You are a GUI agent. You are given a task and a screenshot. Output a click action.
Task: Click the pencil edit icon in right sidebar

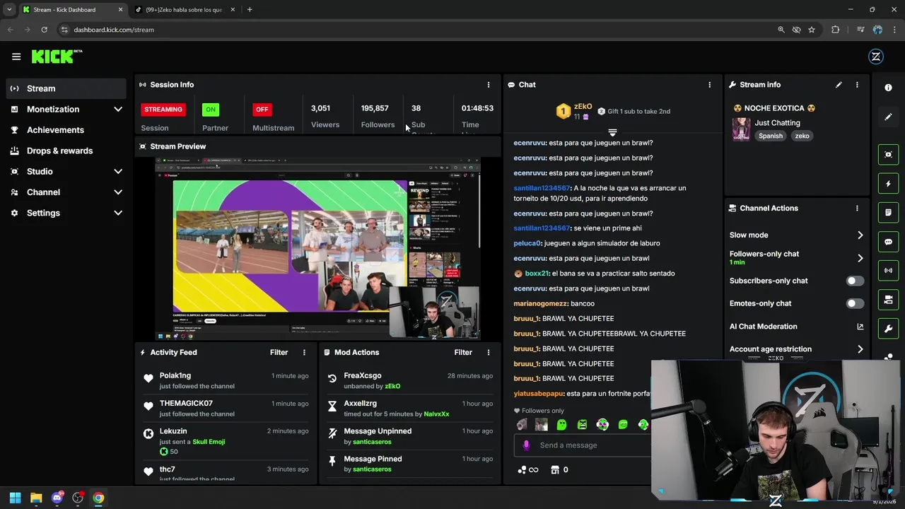888,117
